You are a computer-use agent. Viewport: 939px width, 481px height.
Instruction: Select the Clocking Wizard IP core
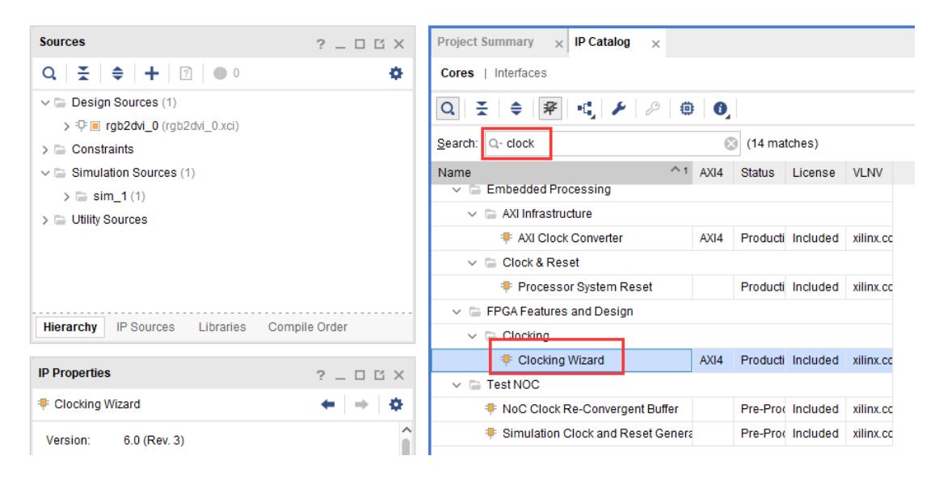560,360
